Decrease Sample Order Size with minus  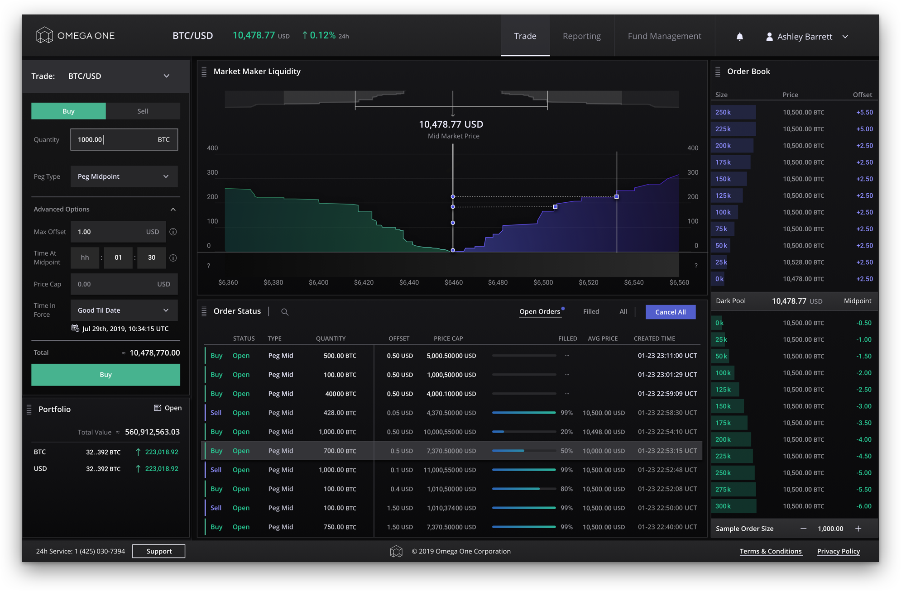(x=803, y=529)
